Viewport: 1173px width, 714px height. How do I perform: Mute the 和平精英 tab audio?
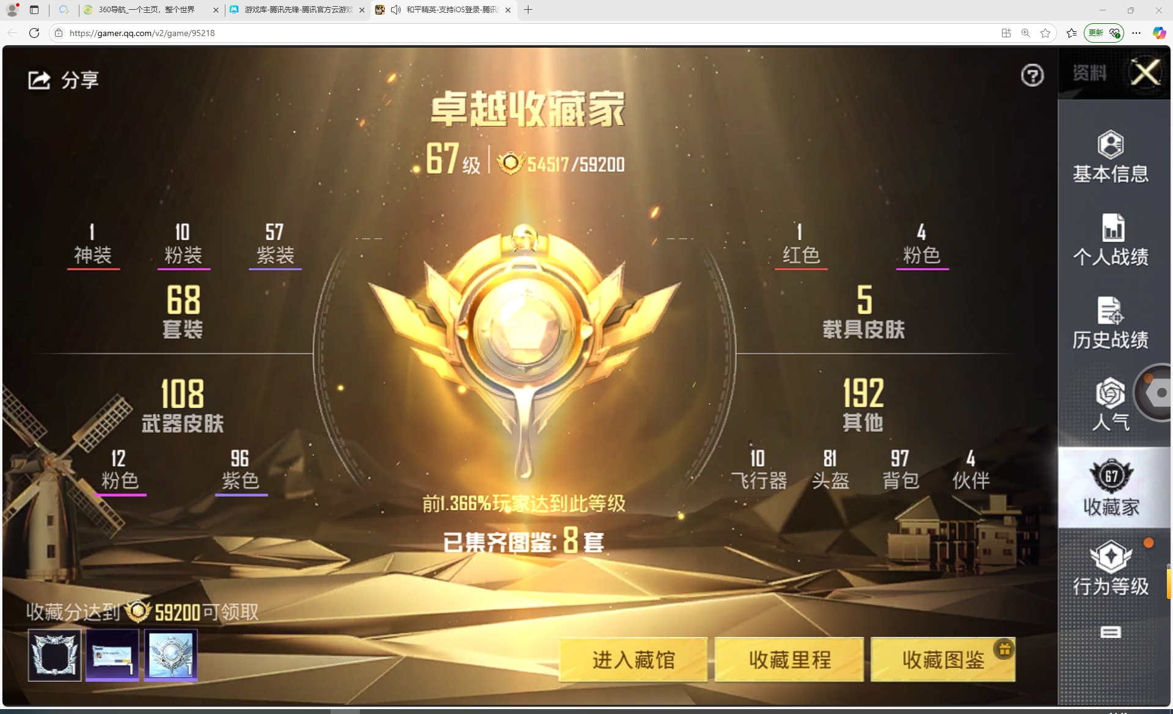[x=396, y=10]
